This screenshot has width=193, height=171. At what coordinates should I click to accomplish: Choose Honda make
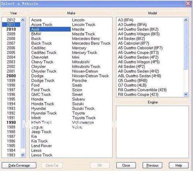tap(37, 99)
